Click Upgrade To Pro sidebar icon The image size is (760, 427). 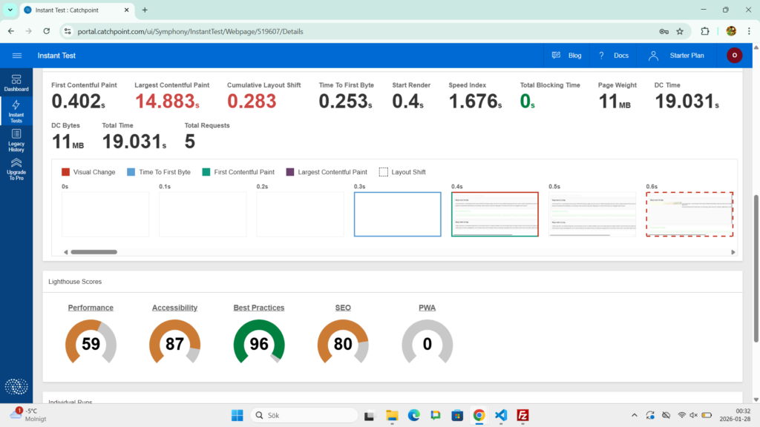(16, 169)
